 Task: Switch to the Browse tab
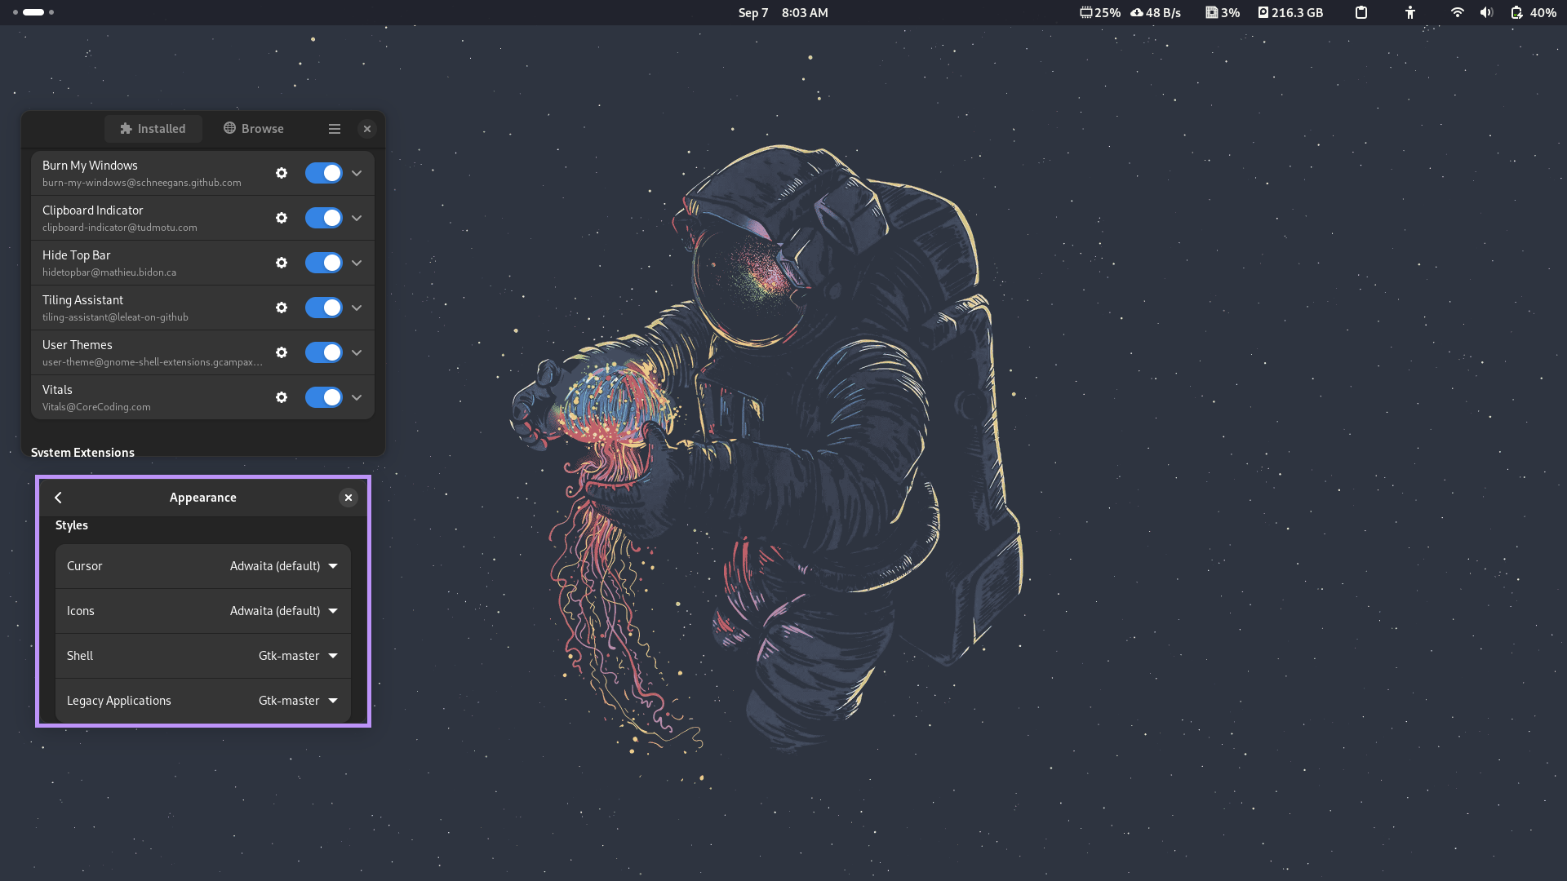pos(254,128)
